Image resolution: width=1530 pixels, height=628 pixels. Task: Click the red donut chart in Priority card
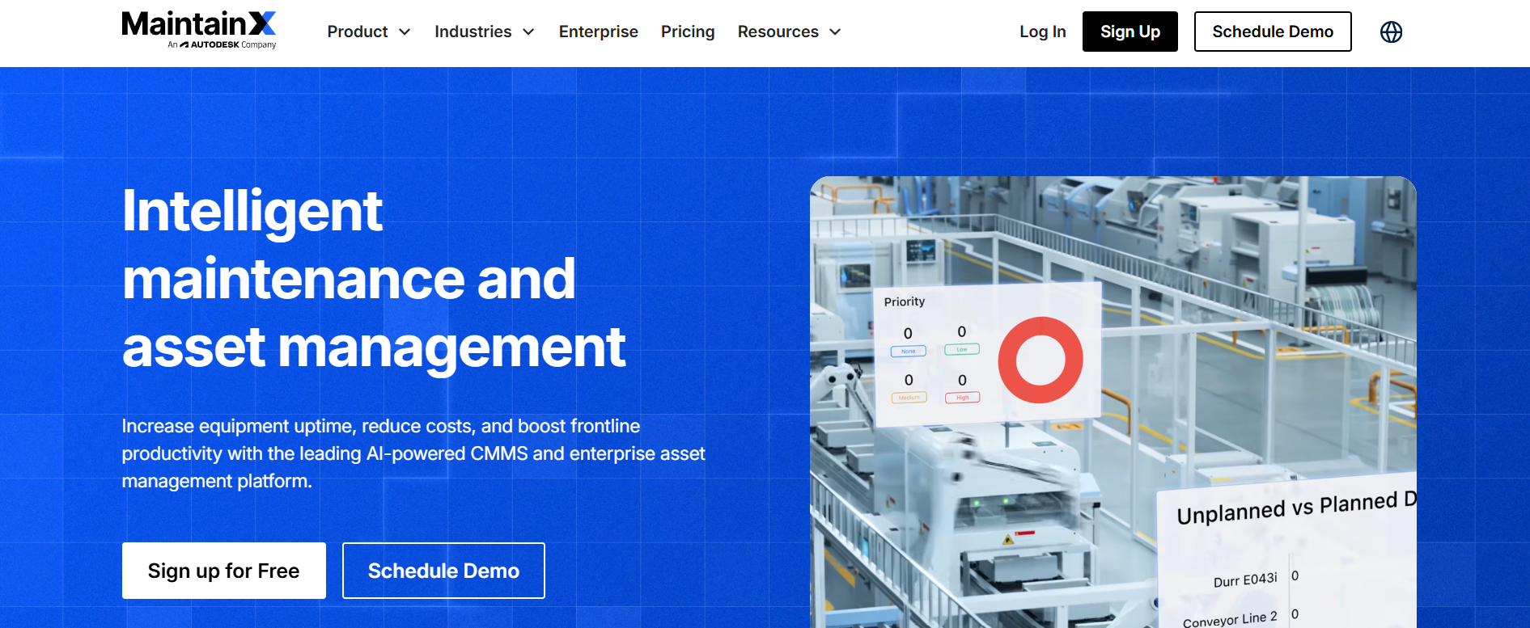coord(1040,360)
